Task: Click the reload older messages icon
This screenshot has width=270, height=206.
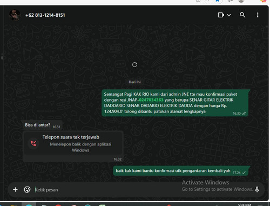Action: [x=134, y=65]
